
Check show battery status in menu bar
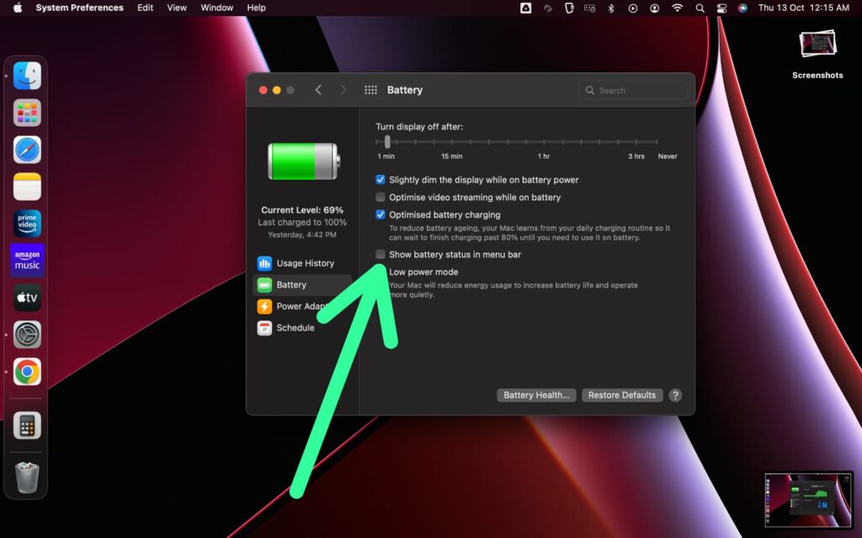point(380,254)
